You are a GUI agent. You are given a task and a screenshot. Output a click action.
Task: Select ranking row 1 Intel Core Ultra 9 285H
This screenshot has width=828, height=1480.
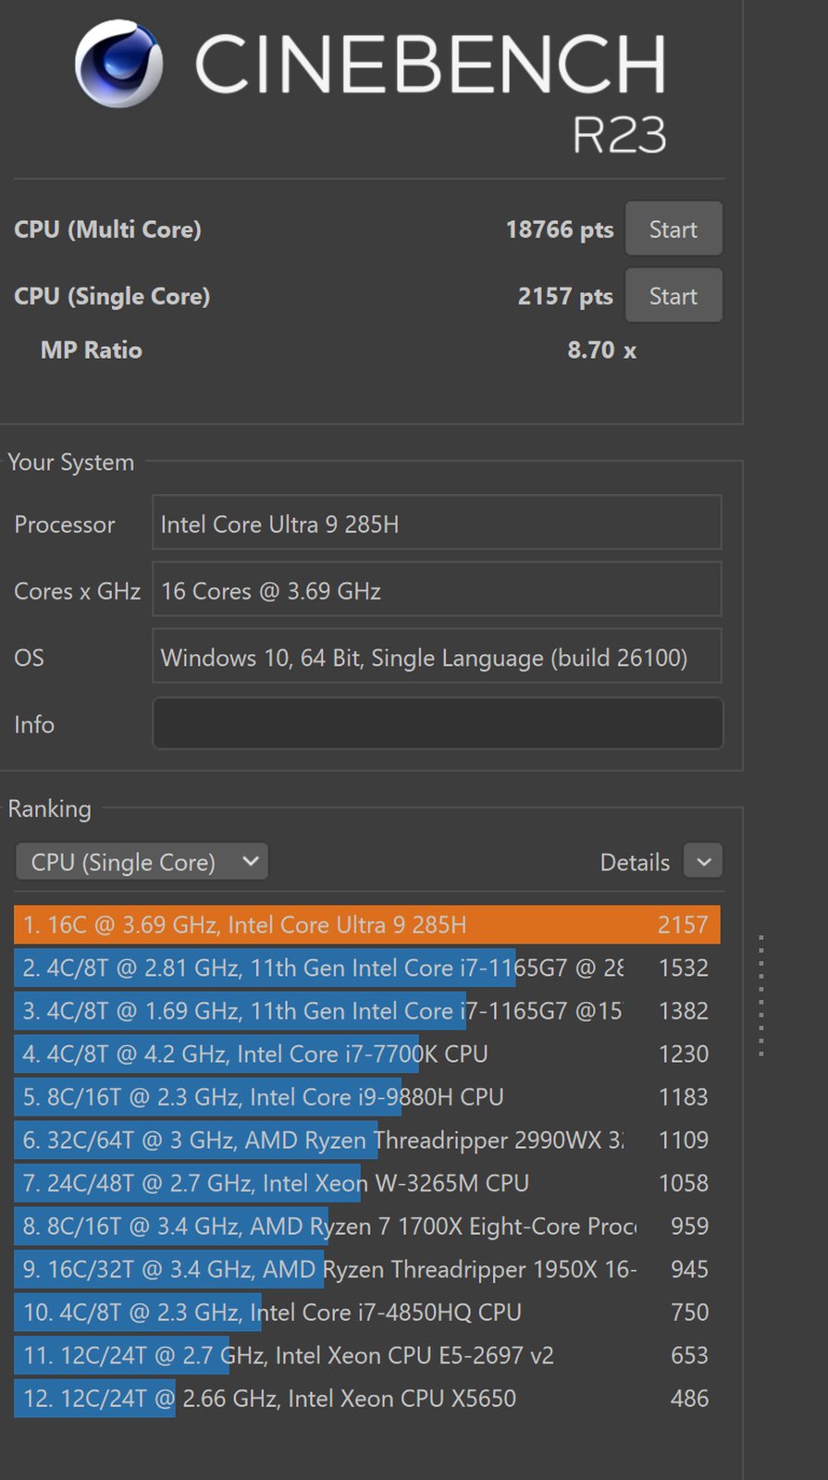(x=366, y=925)
